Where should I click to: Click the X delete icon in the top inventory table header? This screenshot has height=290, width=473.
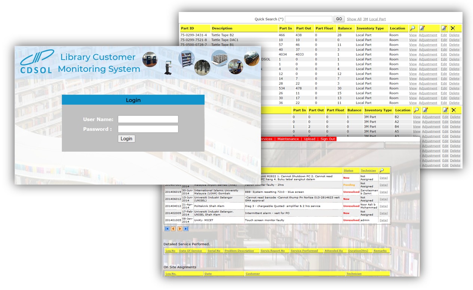[453, 28]
